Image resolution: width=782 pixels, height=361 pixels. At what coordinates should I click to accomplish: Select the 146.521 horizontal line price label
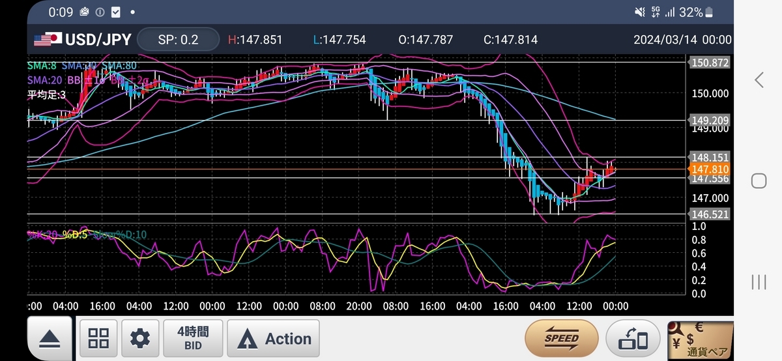tap(709, 214)
